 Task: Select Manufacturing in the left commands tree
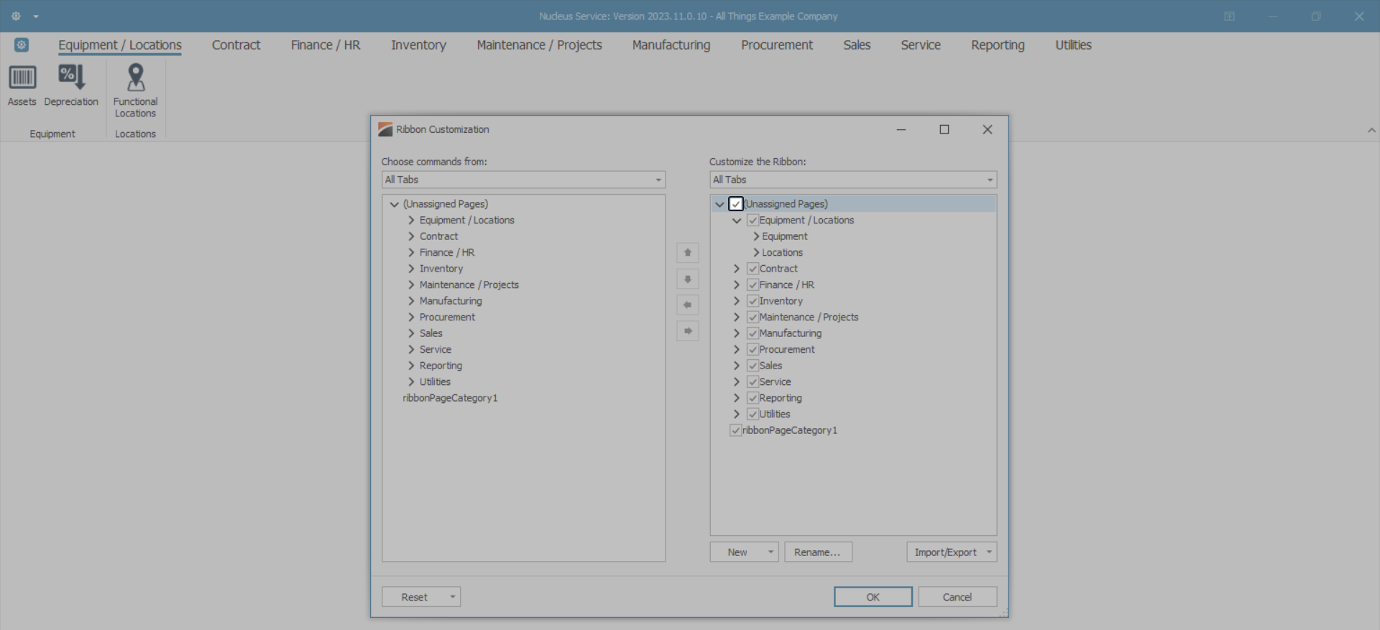(x=451, y=301)
